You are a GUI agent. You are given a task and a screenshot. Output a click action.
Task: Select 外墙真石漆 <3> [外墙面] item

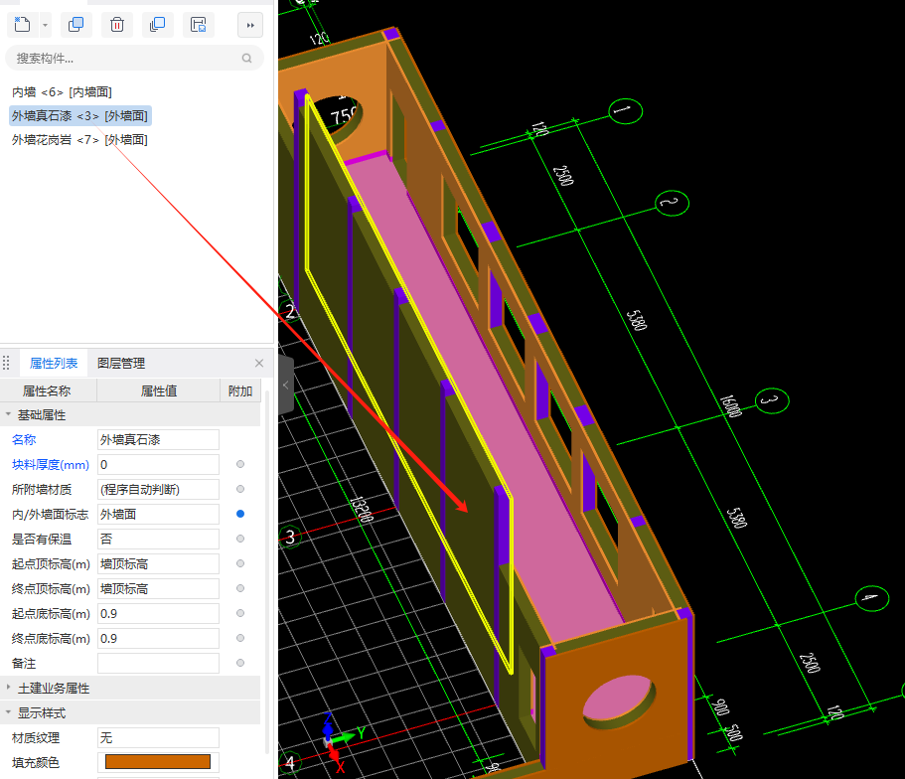pyautogui.click(x=80, y=116)
